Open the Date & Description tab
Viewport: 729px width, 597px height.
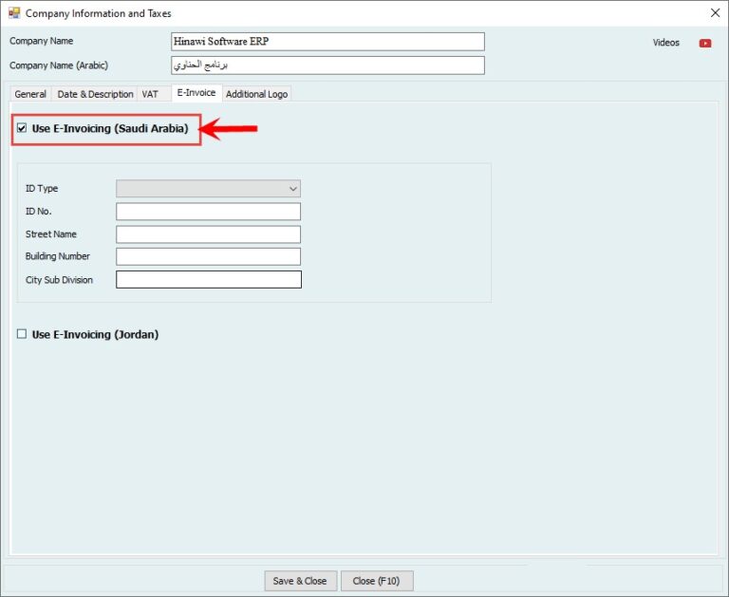tap(95, 94)
